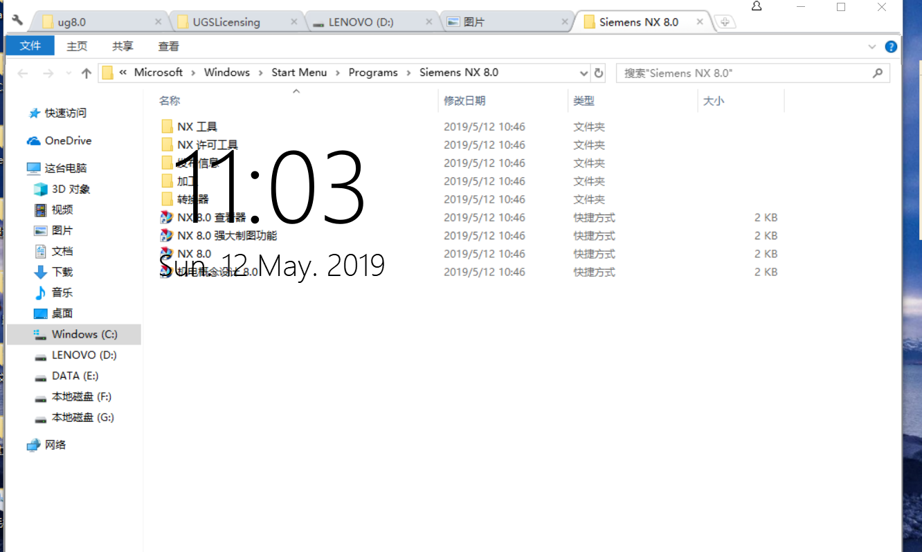
Task: Select NX 8.0 强大制图功能 shortcut
Action: coord(226,235)
